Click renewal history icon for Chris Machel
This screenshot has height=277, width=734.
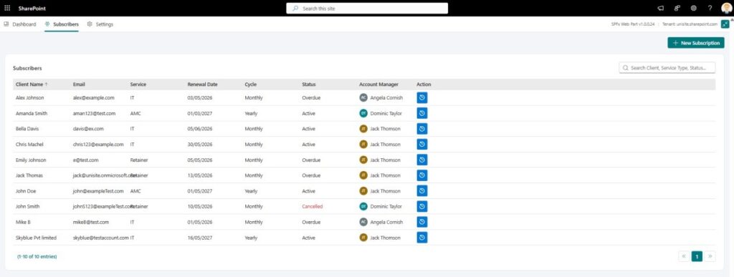pyautogui.click(x=421, y=145)
